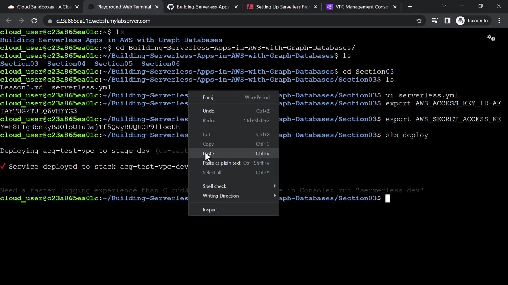Minimize the browser window
Image resolution: width=508 pixels, height=285 pixels.
[462, 6]
